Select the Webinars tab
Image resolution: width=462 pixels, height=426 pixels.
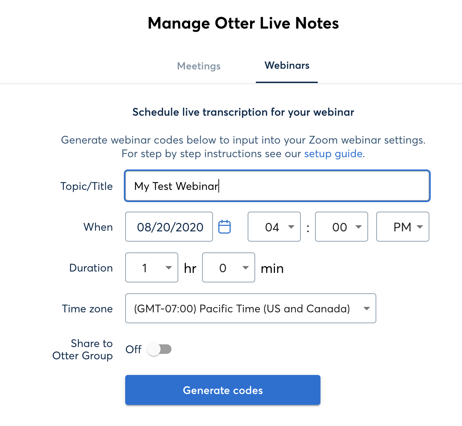tap(287, 65)
